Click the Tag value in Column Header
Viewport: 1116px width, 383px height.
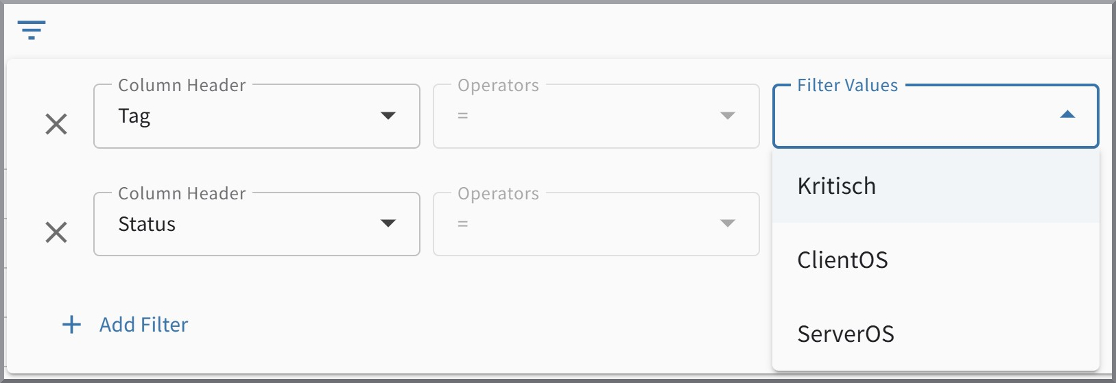point(134,116)
